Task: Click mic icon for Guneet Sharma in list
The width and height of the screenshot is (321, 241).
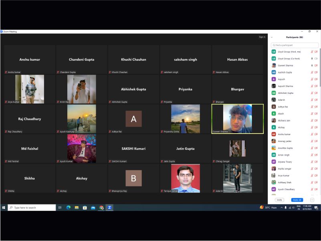Action: point(312,66)
